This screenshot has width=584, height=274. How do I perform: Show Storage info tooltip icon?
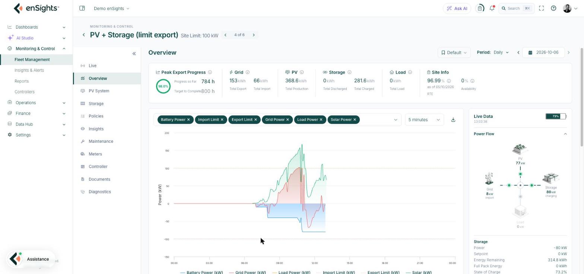[x=349, y=72]
